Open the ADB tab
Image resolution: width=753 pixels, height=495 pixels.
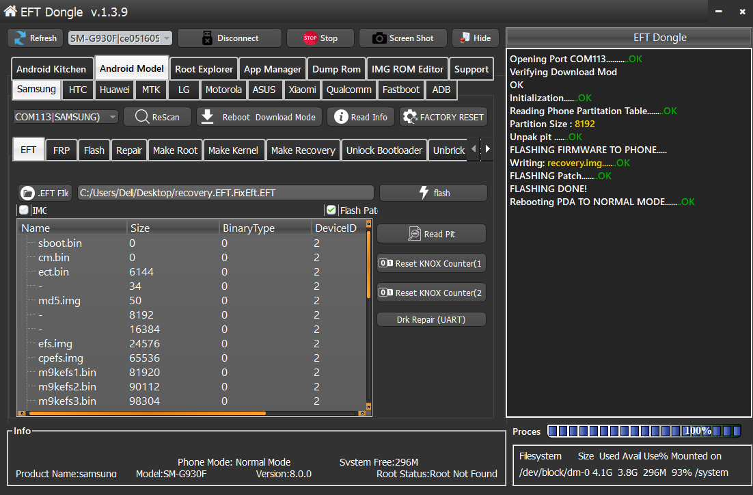[441, 90]
